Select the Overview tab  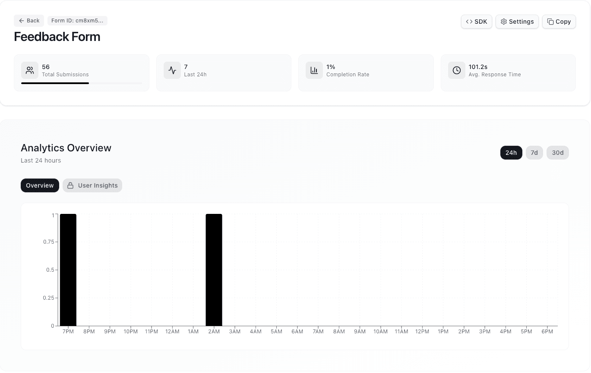pyautogui.click(x=40, y=185)
